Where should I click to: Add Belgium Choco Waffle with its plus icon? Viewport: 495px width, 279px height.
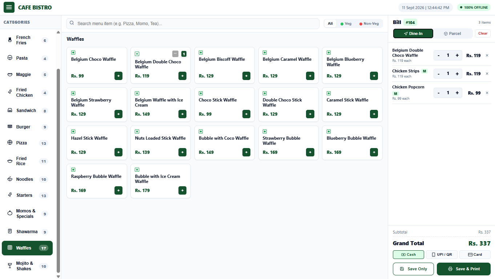coord(118,76)
